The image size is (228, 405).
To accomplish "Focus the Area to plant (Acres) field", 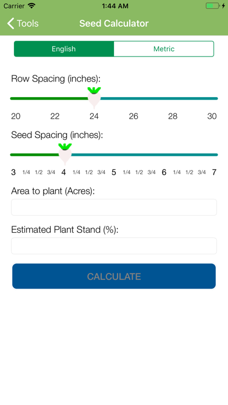I will point(114,207).
